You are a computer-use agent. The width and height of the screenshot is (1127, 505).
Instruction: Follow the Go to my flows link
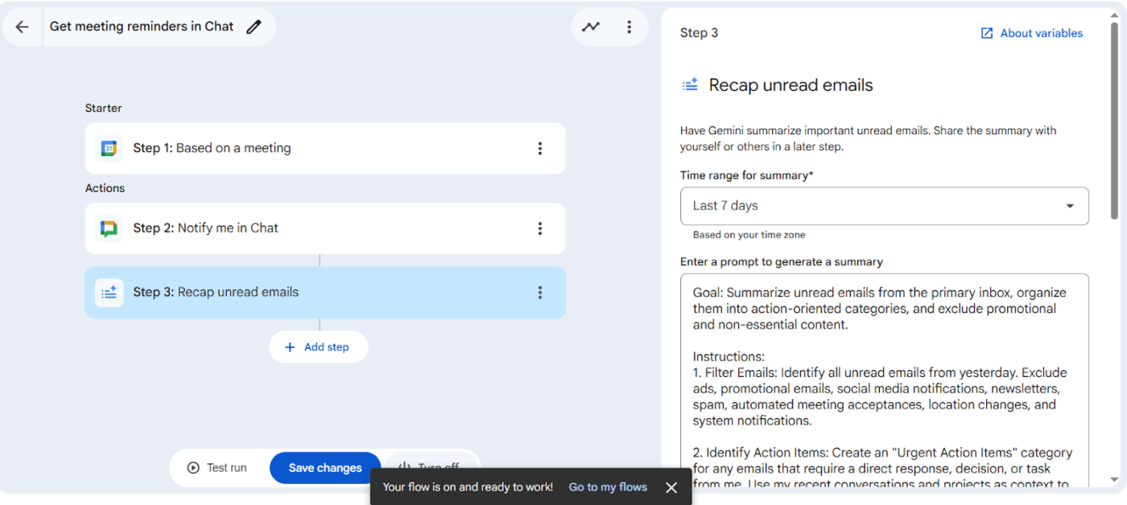click(x=608, y=487)
